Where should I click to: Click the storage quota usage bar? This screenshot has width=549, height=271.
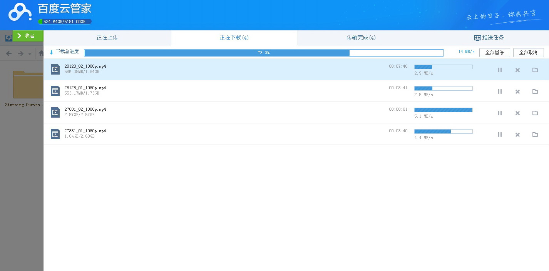[65, 22]
